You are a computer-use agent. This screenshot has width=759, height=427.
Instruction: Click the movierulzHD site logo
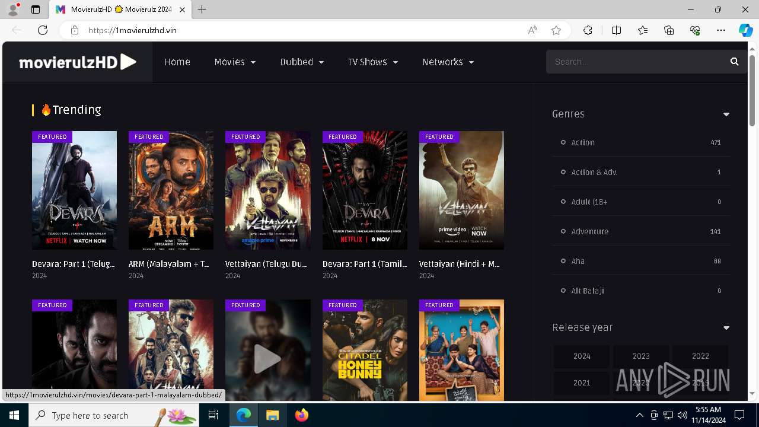(78, 62)
